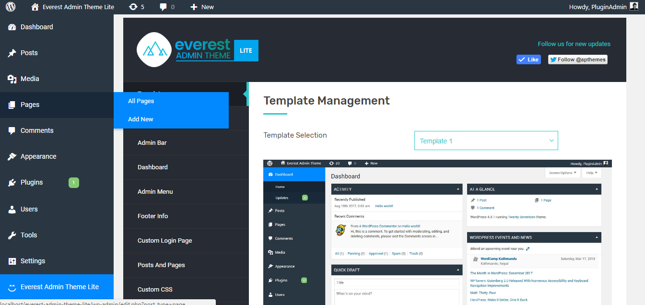The height and width of the screenshot is (305, 645).
Task: Click the green Plugins update badge
Action: tap(73, 182)
